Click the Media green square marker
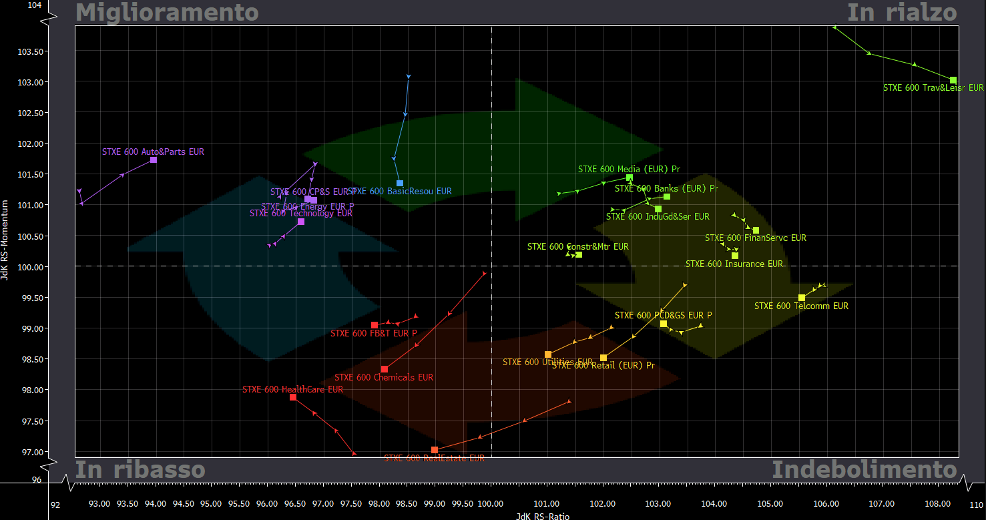The height and width of the screenshot is (520, 986). coord(629,178)
